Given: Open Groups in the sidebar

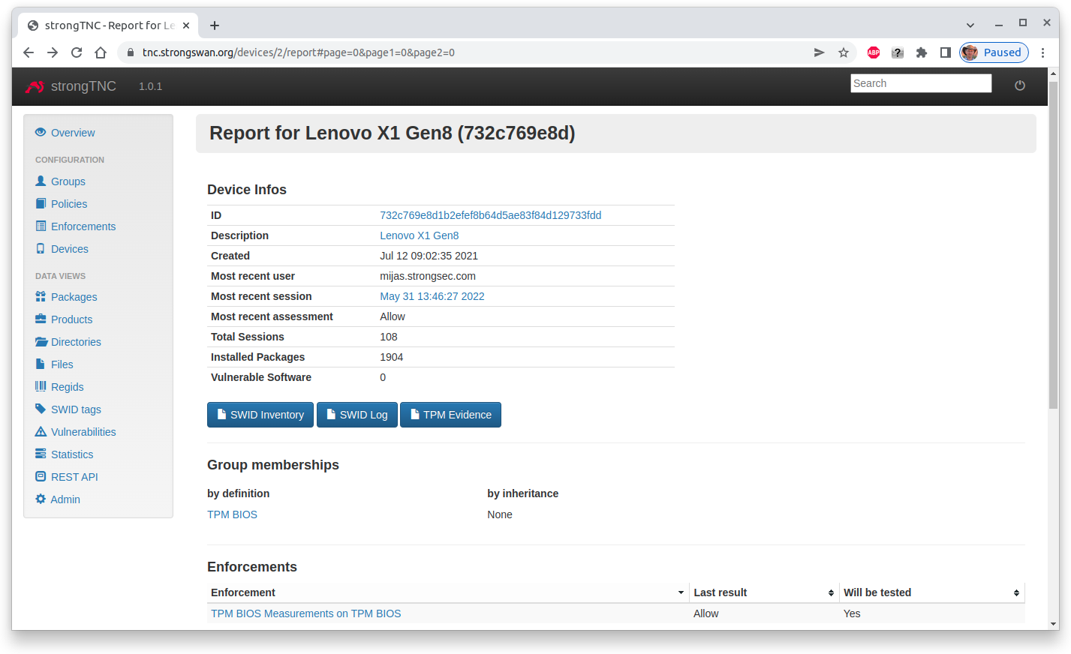Looking at the screenshot, I should pyautogui.click(x=68, y=181).
